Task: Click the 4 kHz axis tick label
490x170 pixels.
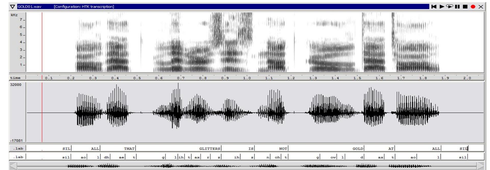Action: [x=21, y=42]
